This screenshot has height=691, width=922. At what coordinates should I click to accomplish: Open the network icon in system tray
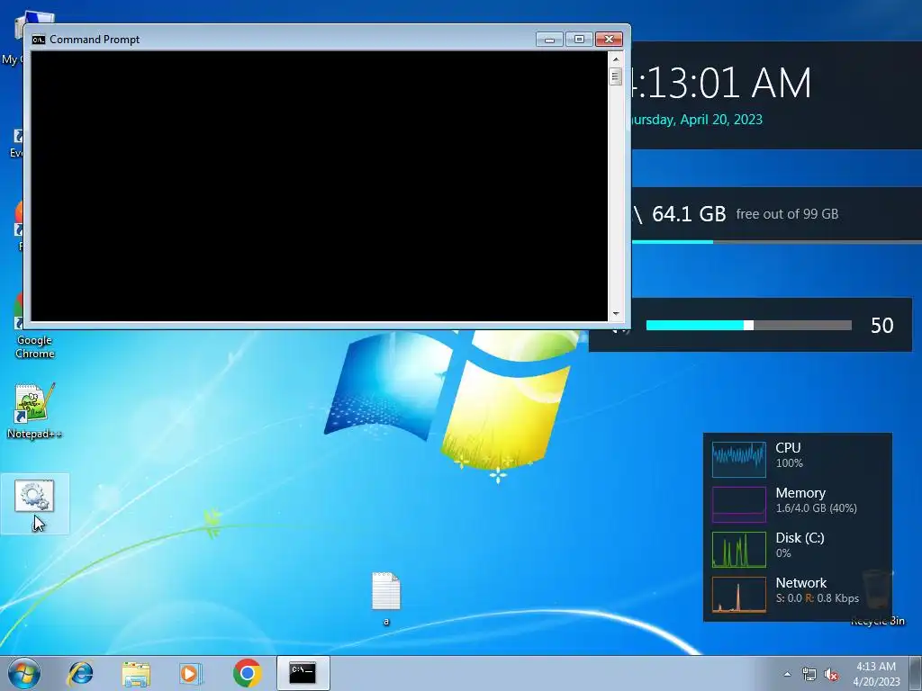809,674
